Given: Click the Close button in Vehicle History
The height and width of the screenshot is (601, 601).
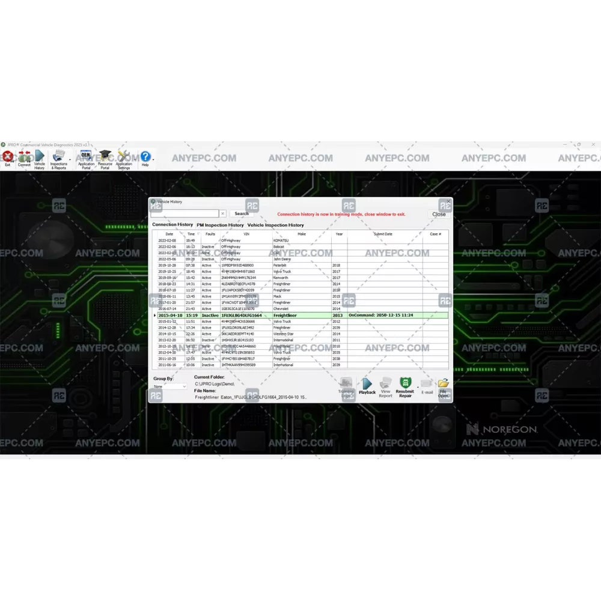Looking at the screenshot, I should pyautogui.click(x=439, y=214).
